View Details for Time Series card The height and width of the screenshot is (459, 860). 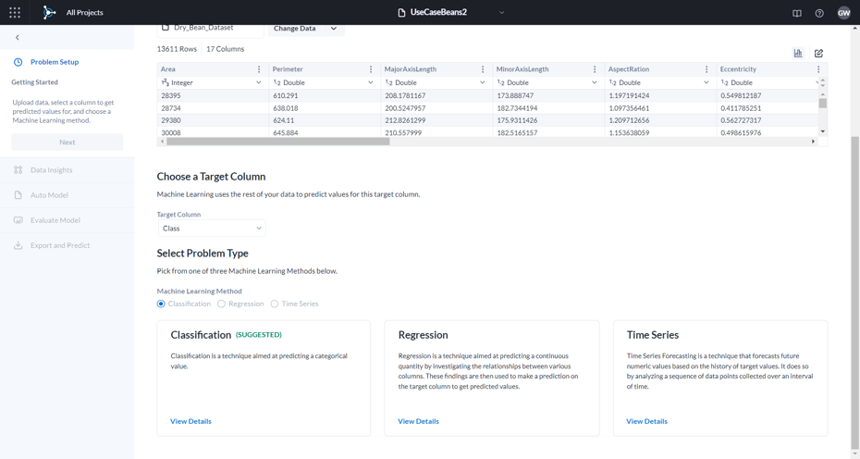[646, 421]
